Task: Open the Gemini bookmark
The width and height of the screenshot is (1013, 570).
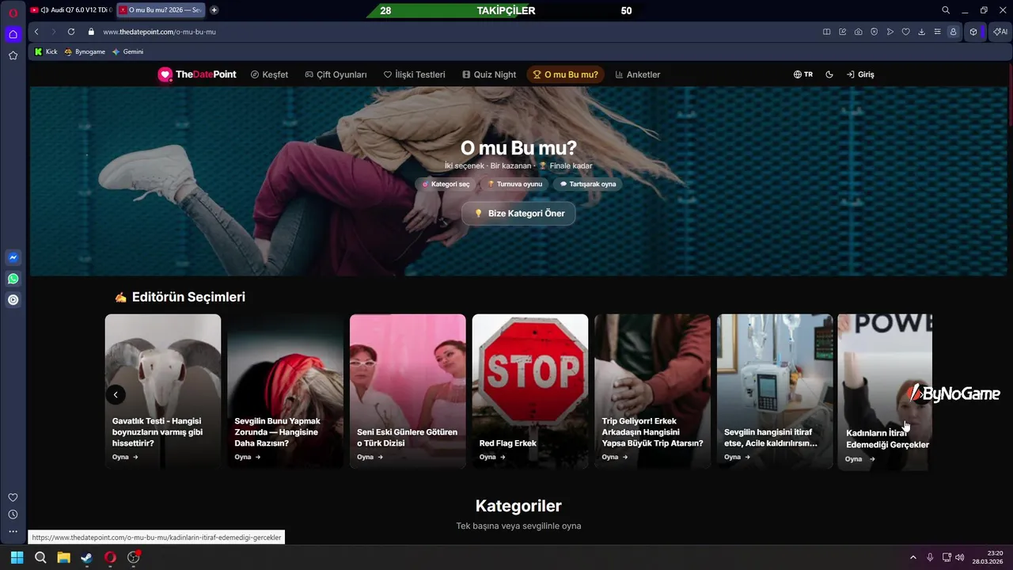Action: pos(128,51)
